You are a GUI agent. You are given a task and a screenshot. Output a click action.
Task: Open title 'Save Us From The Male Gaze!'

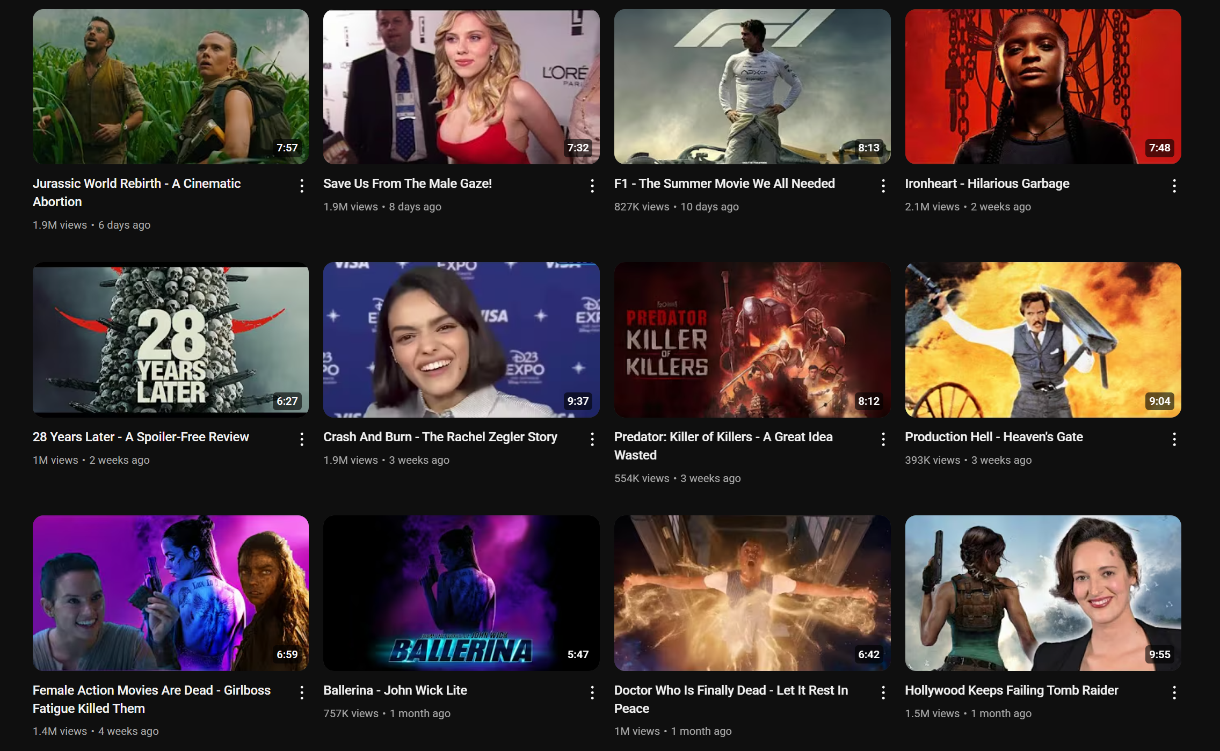[x=408, y=184]
